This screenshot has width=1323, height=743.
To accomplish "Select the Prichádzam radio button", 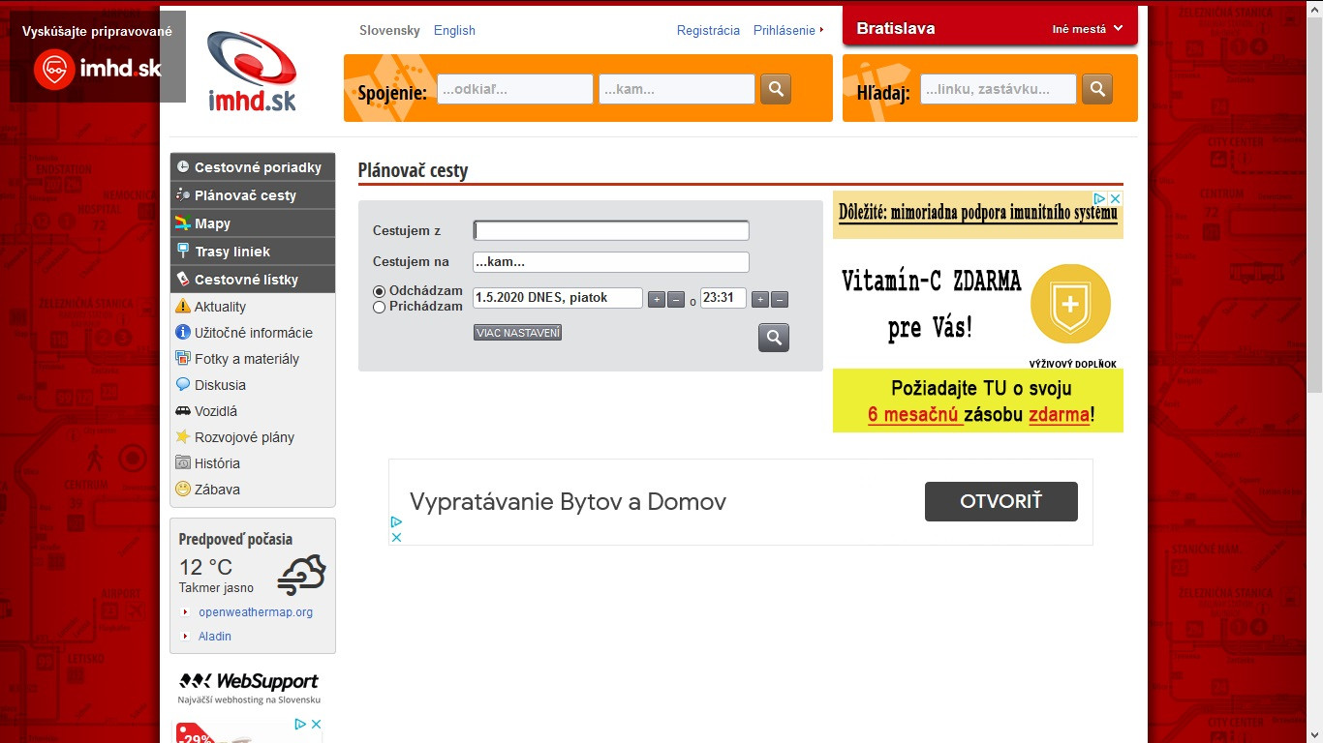I will 380,307.
